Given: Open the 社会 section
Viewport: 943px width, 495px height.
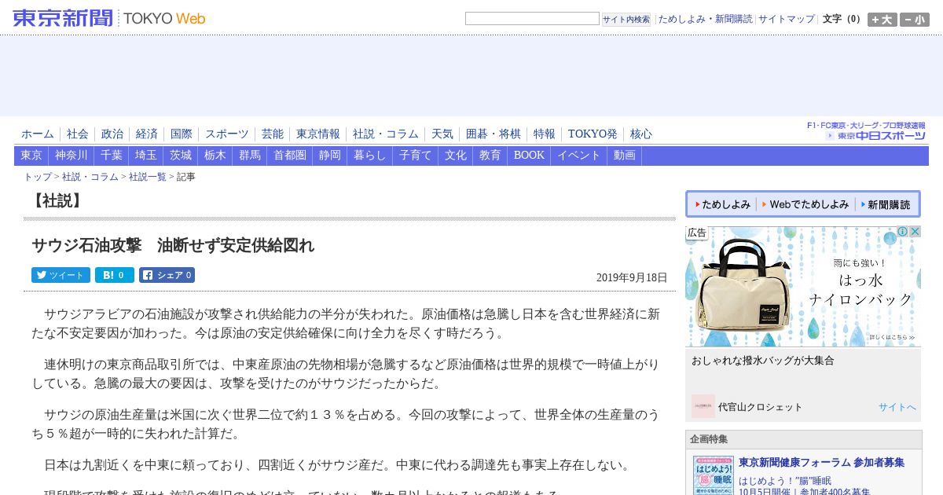Looking at the screenshot, I should 78,134.
